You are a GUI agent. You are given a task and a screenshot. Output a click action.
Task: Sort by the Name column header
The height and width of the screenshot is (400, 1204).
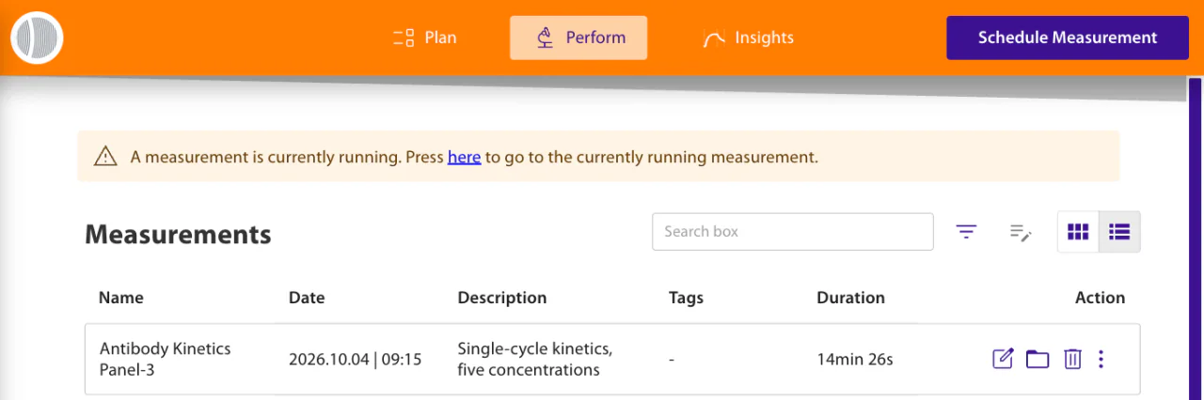tap(121, 298)
